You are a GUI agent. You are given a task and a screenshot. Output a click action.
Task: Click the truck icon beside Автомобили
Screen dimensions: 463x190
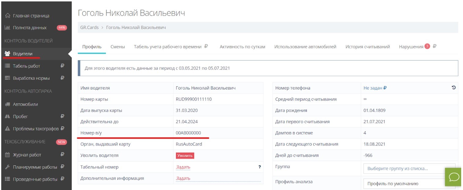pos(8,104)
